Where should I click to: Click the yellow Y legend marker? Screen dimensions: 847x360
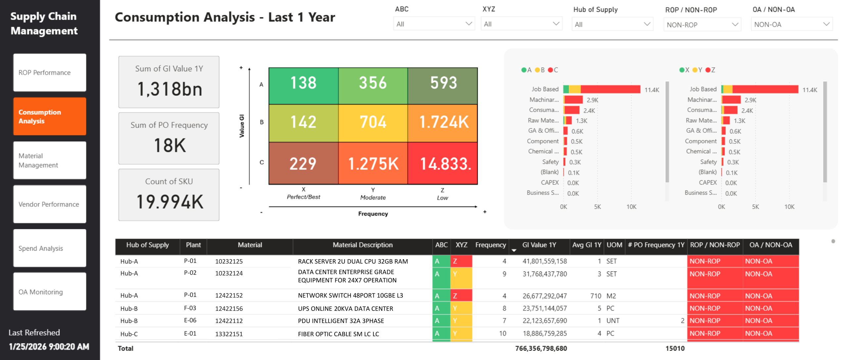point(695,70)
